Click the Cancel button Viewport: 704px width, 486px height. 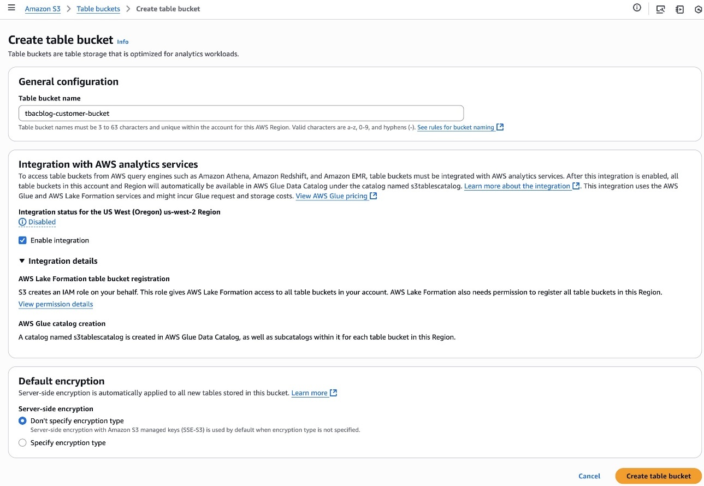(589, 476)
